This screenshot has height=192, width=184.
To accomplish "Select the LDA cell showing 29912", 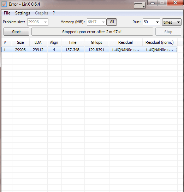I will pos(38,50).
